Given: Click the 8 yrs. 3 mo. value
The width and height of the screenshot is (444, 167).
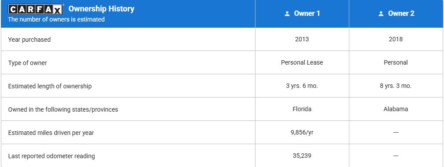Looking at the screenshot, I should [x=396, y=86].
